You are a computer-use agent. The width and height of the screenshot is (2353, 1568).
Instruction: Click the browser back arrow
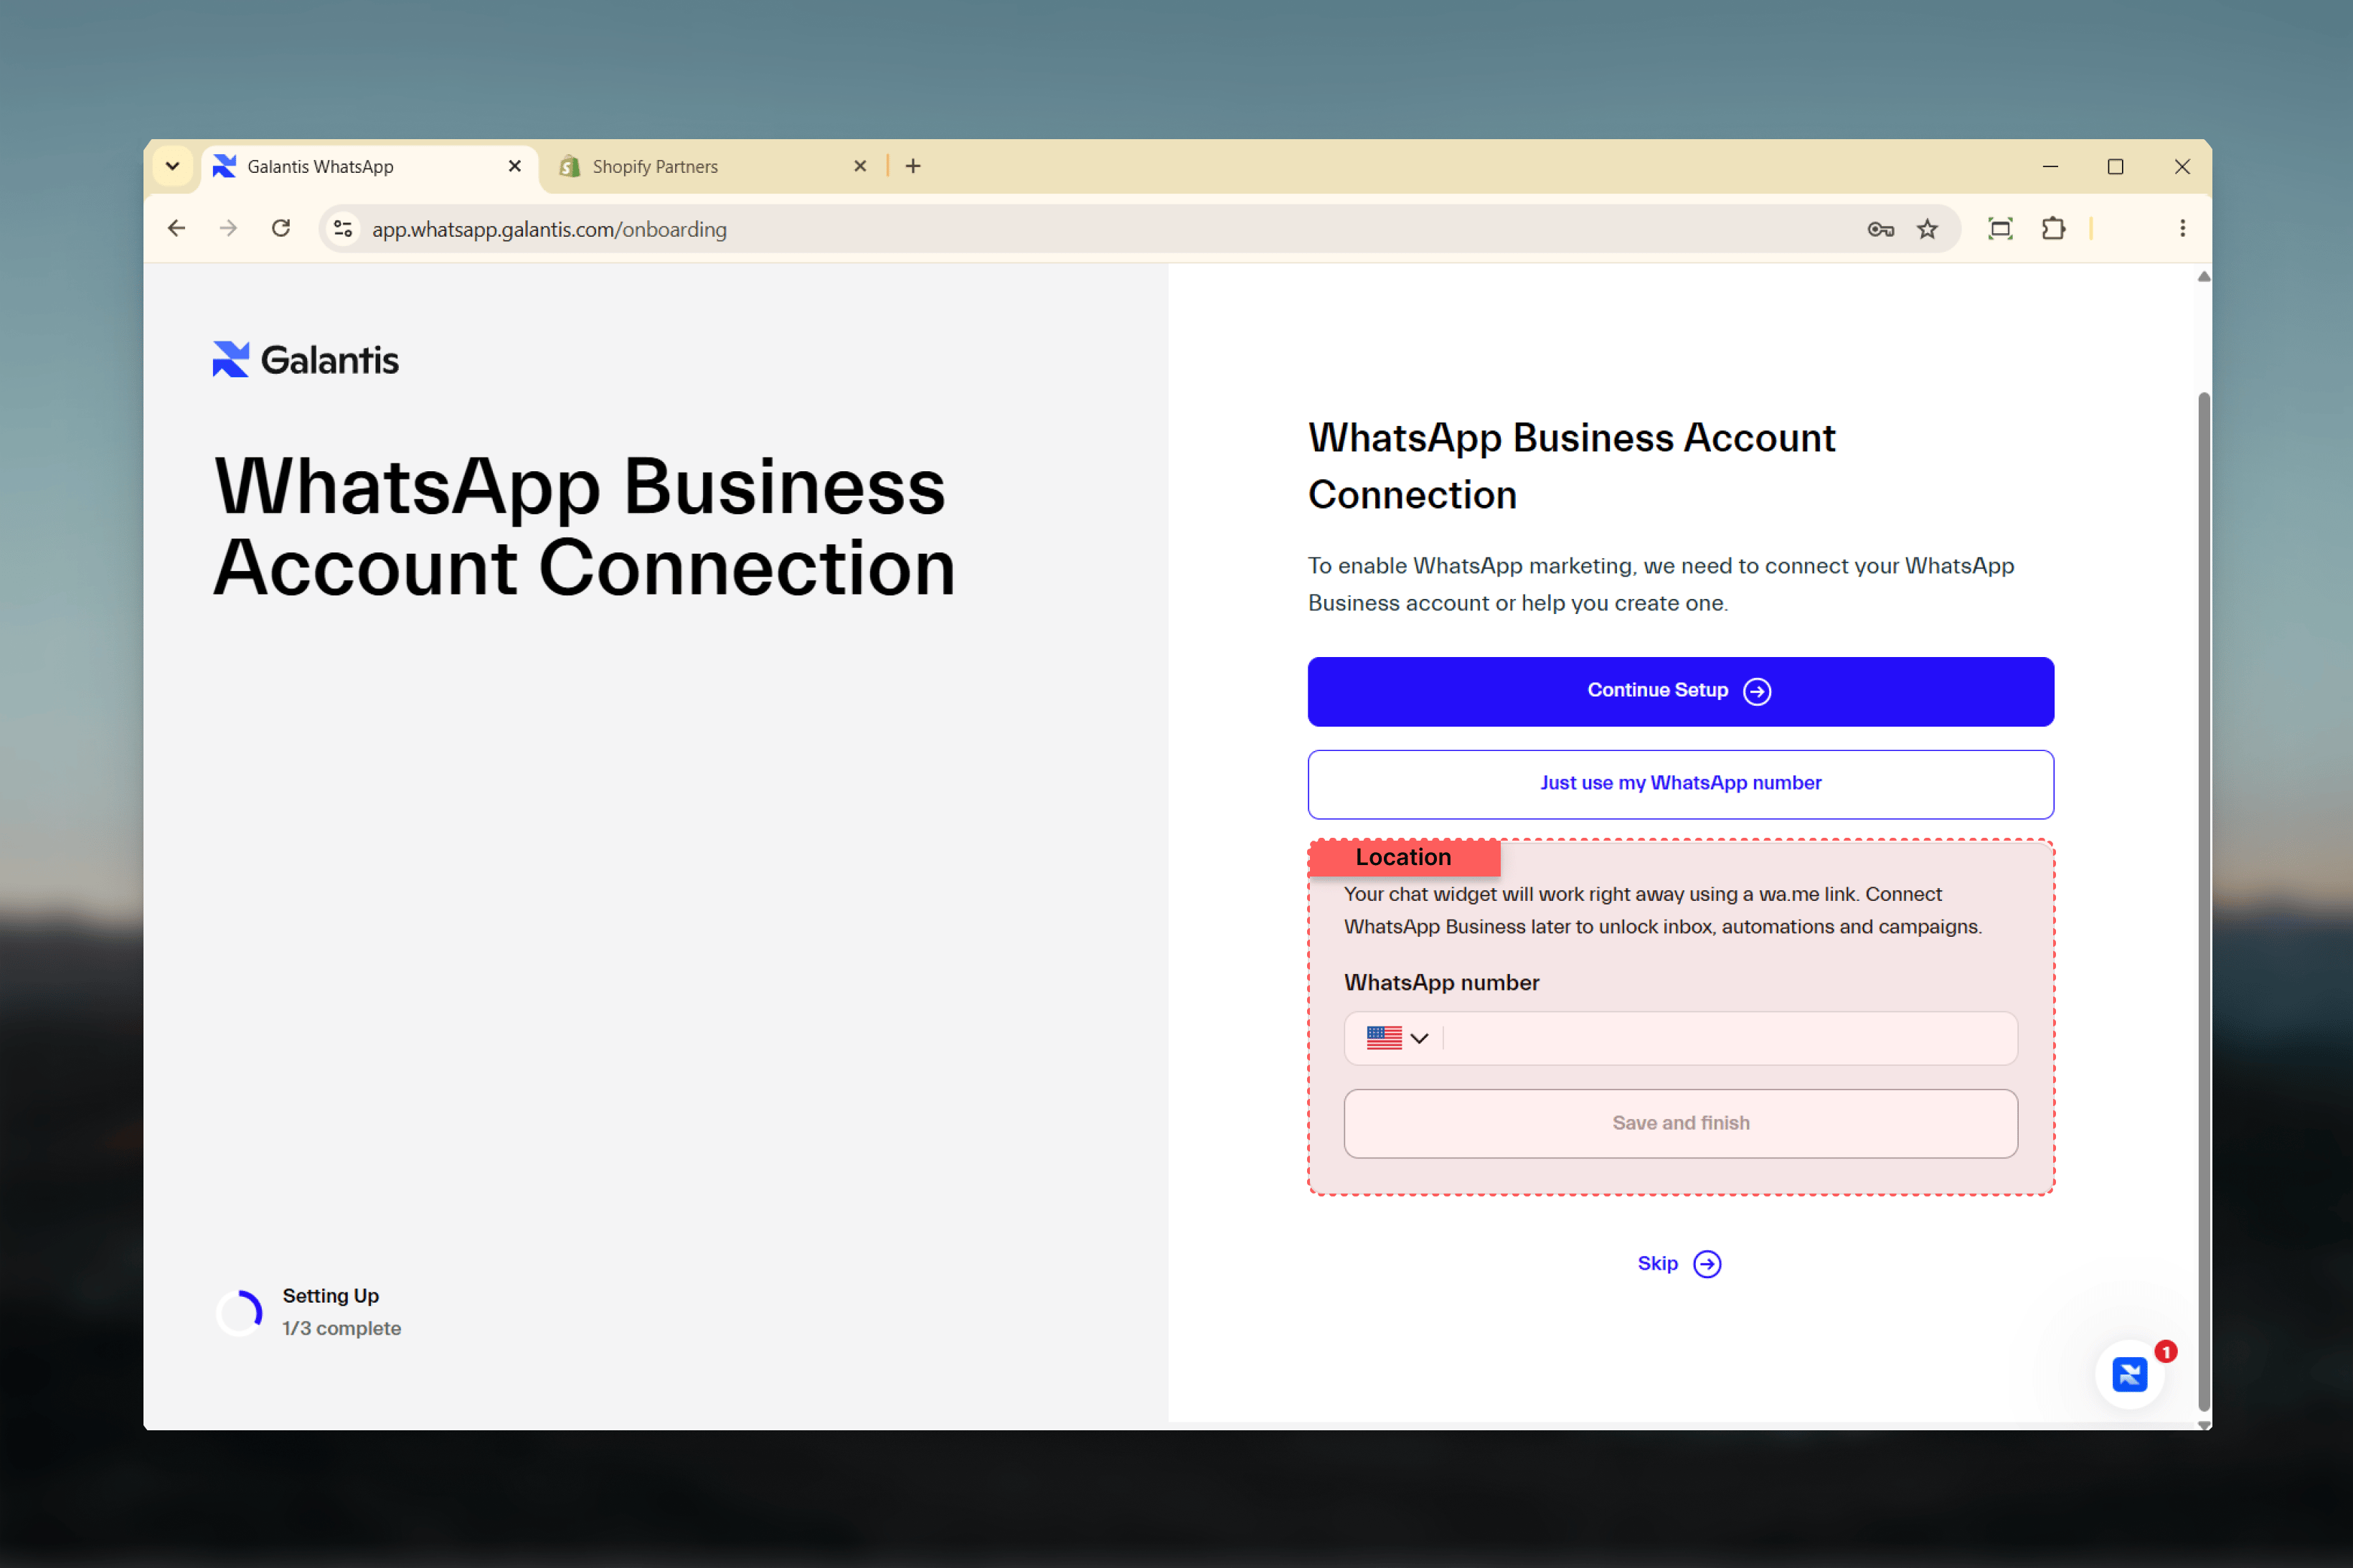pos(177,229)
